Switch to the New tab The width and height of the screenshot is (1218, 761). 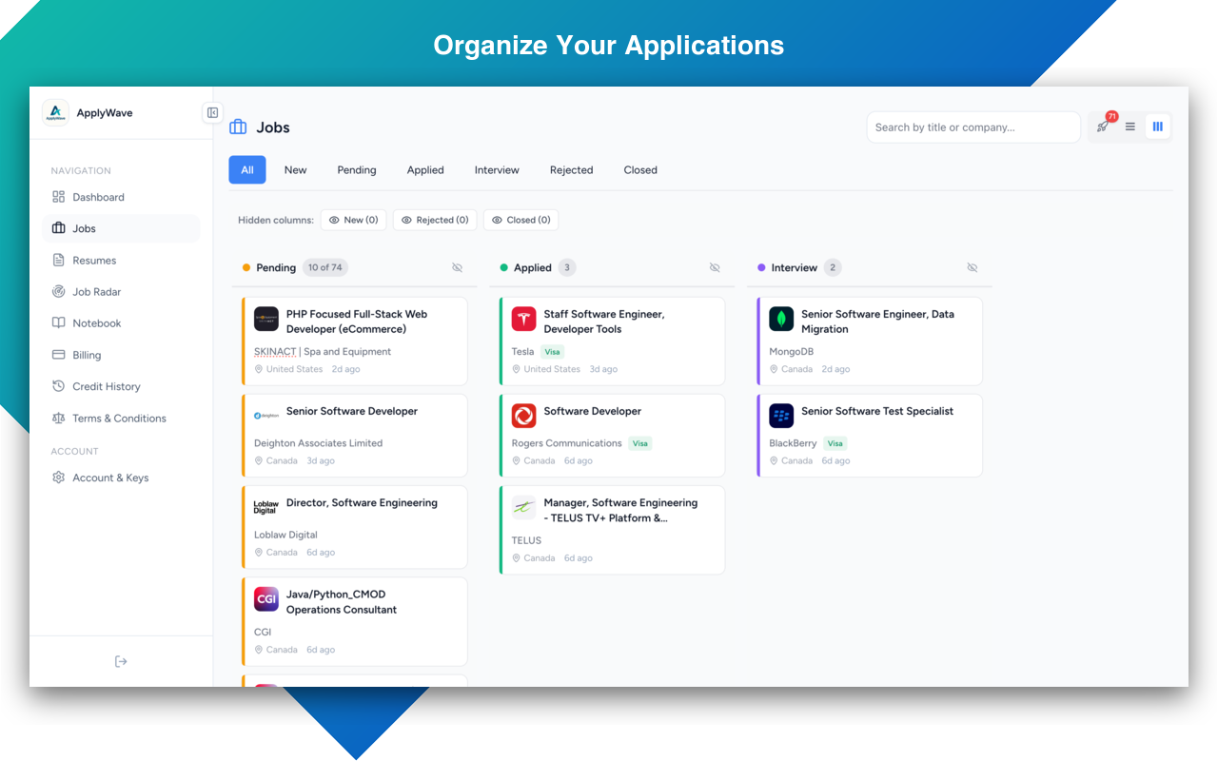pyautogui.click(x=296, y=170)
